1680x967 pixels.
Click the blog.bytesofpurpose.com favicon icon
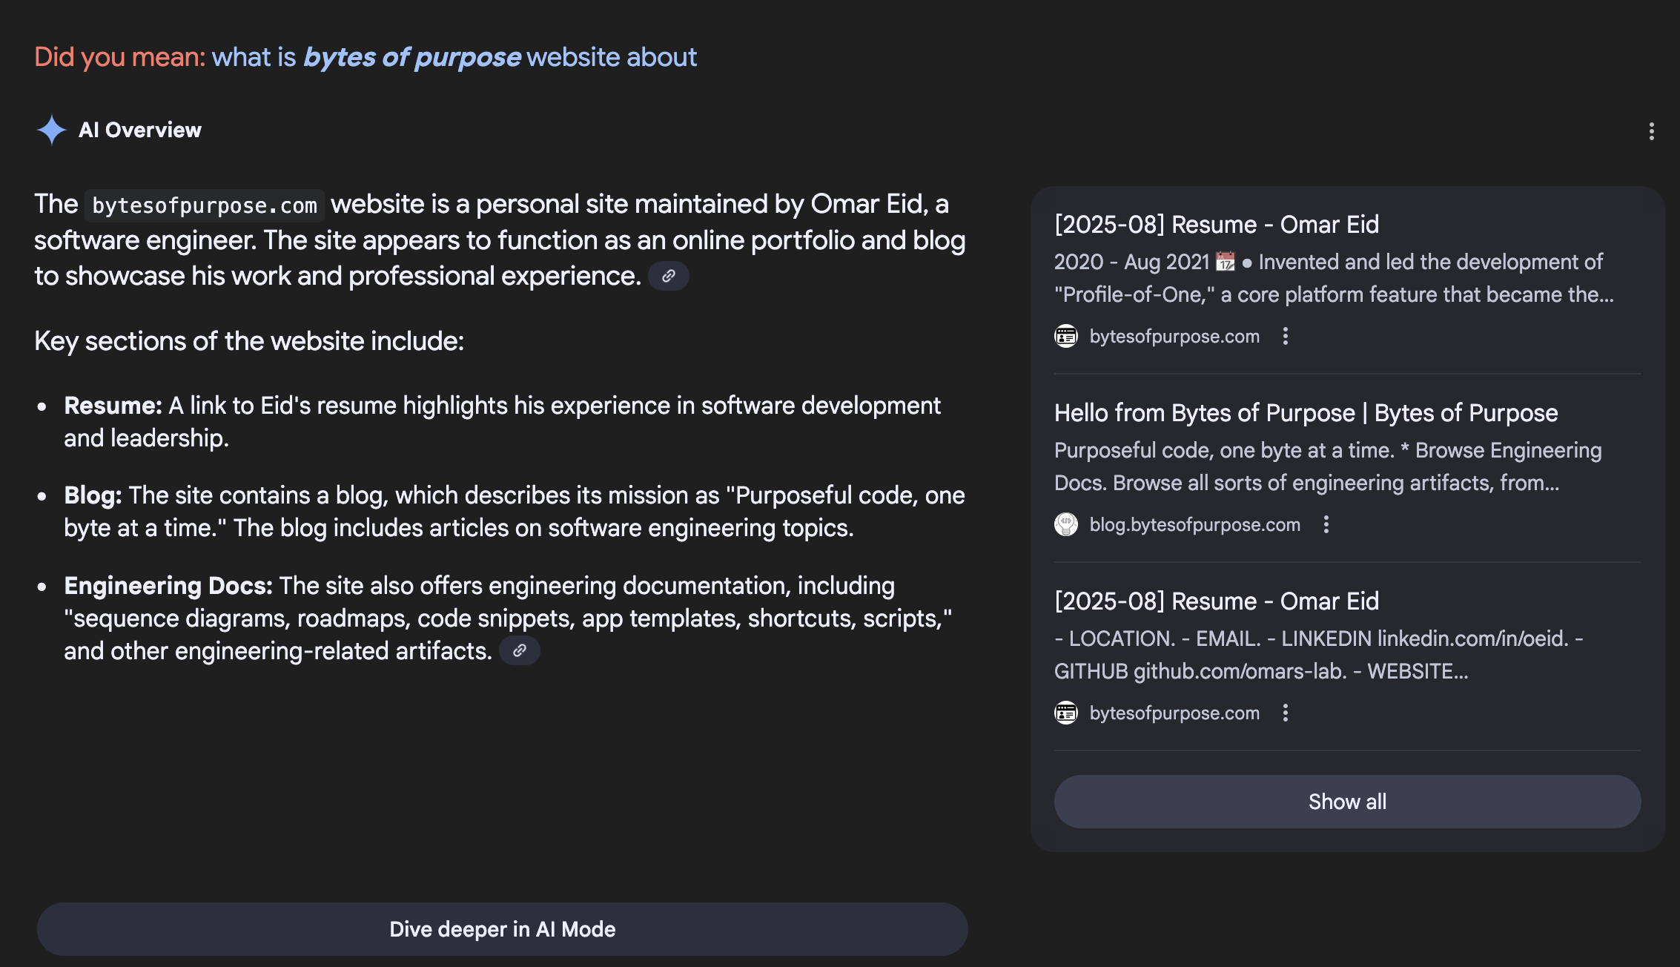(x=1066, y=524)
